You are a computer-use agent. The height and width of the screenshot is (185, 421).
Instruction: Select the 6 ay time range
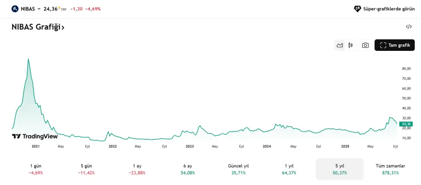coord(188,169)
